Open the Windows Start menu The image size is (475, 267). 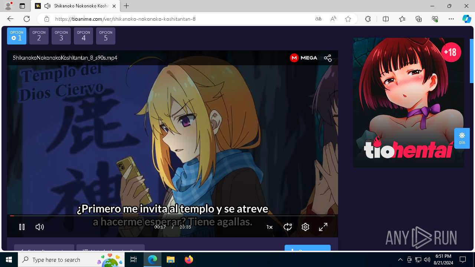(9, 260)
